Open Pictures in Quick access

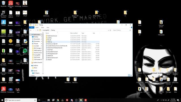pos(36,44)
